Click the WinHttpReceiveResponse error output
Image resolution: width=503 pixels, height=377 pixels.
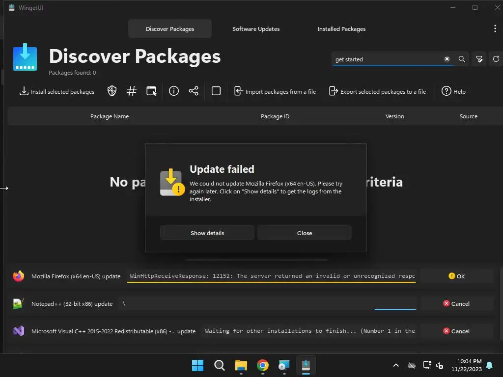tap(271, 276)
